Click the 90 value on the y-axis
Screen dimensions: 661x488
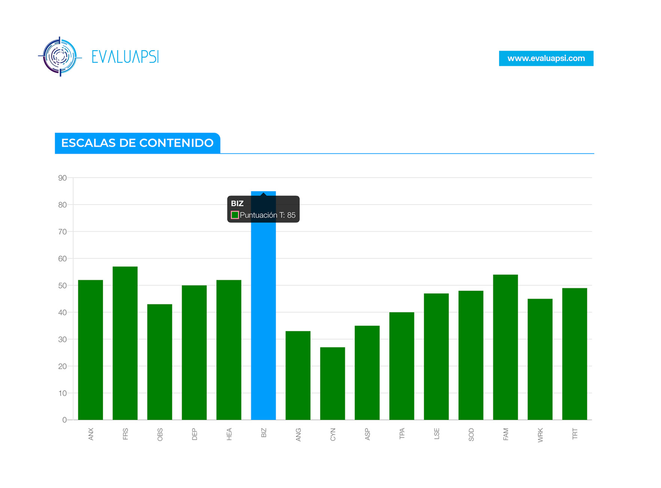point(62,178)
